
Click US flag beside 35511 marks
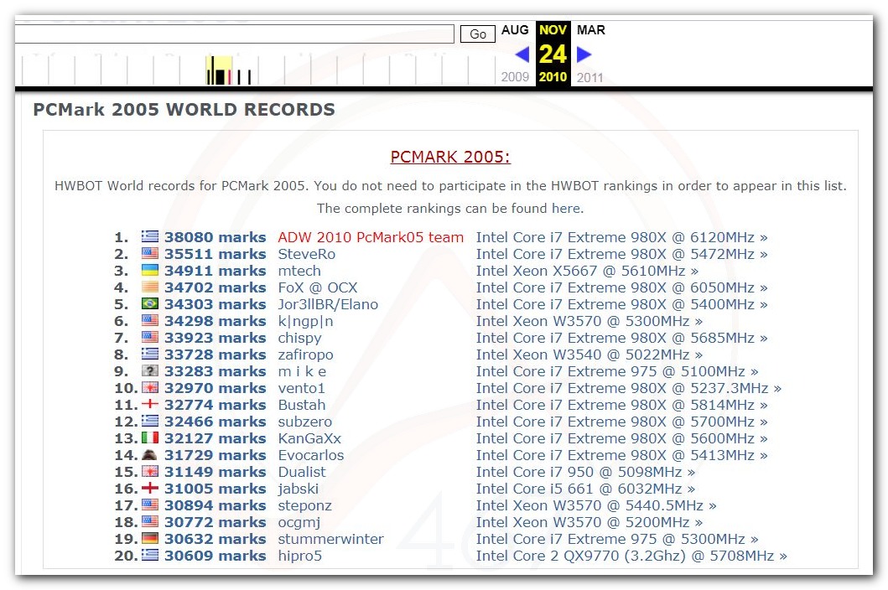click(149, 253)
